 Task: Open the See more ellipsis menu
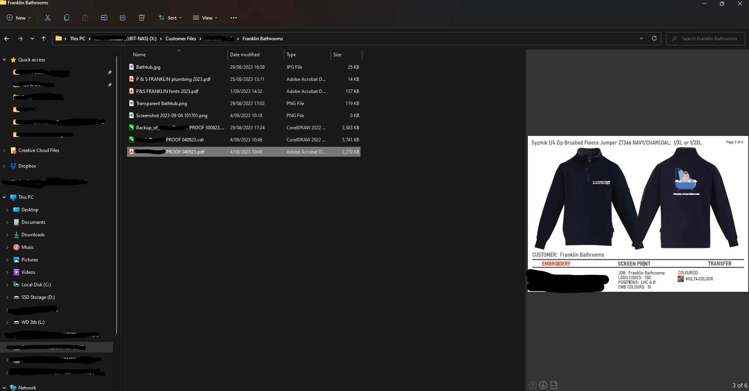[234, 18]
